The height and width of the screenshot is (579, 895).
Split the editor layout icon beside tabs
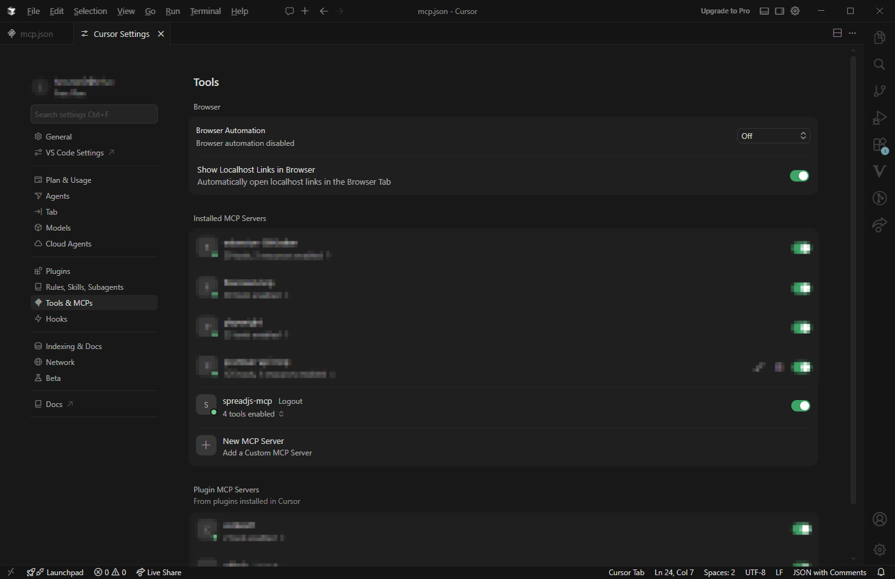[838, 33]
